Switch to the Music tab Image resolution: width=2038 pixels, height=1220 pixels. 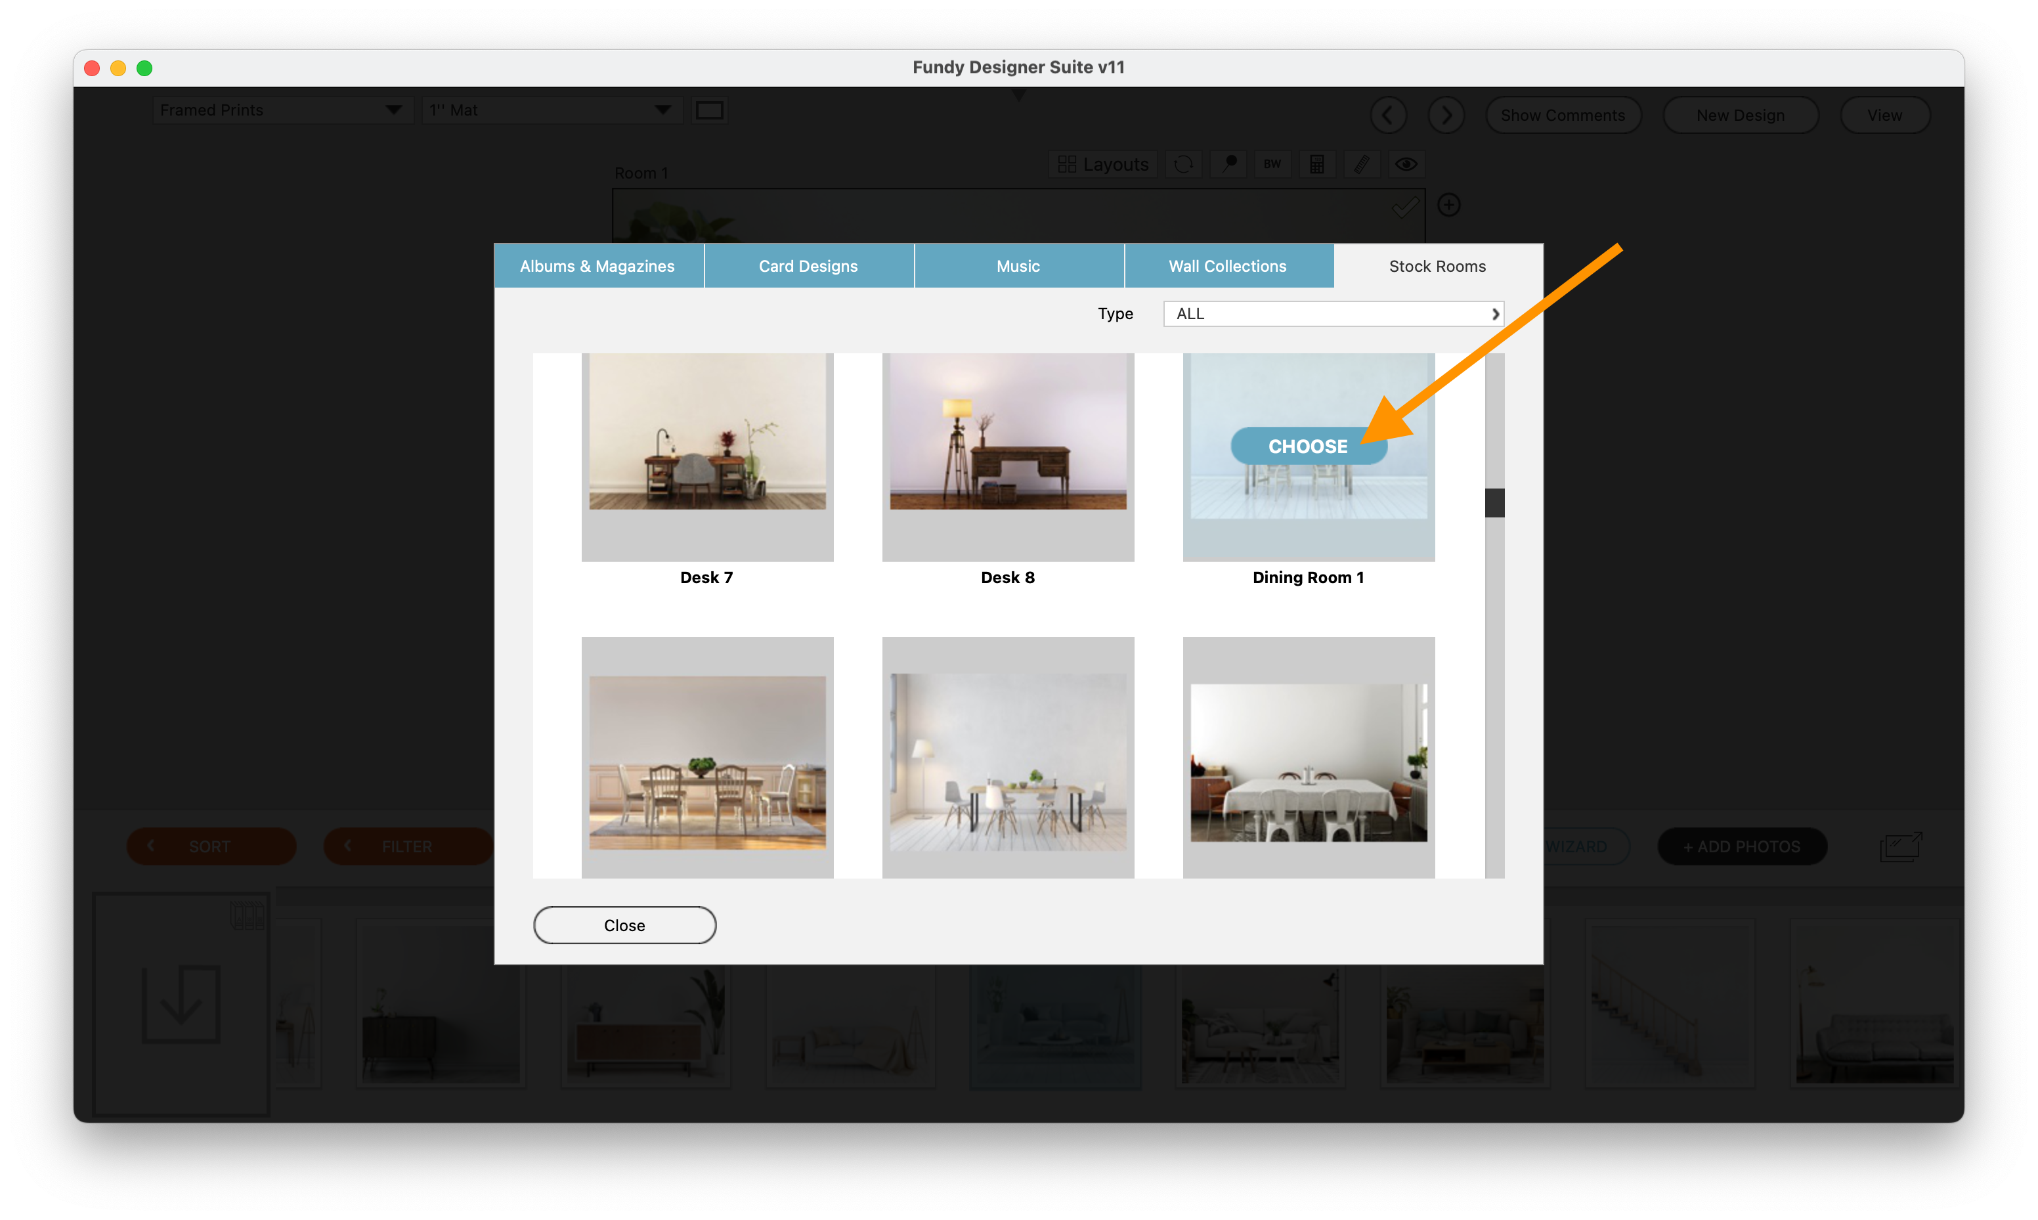[1018, 267]
